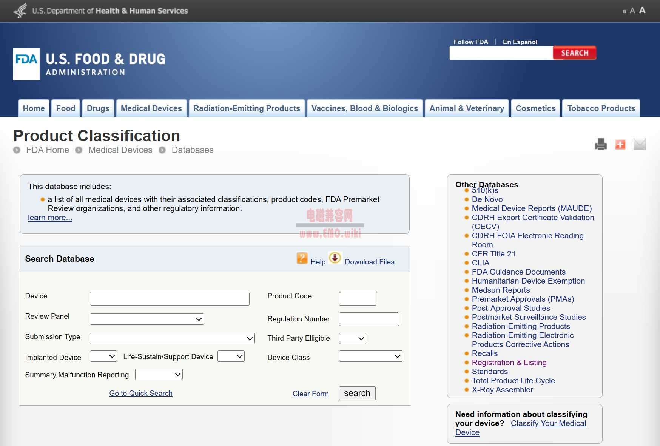Image resolution: width=660 pixels, height=446 pixels.
Task: Open the Review Panel dropdown
Action: (x=147, y=319)
